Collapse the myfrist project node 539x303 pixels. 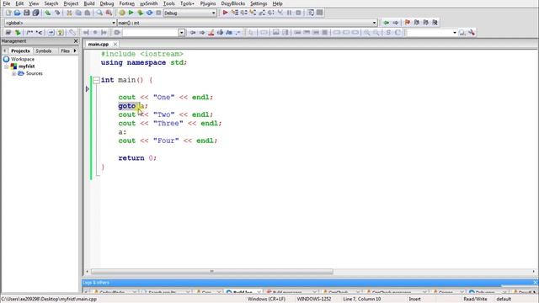tap(6, 66)
